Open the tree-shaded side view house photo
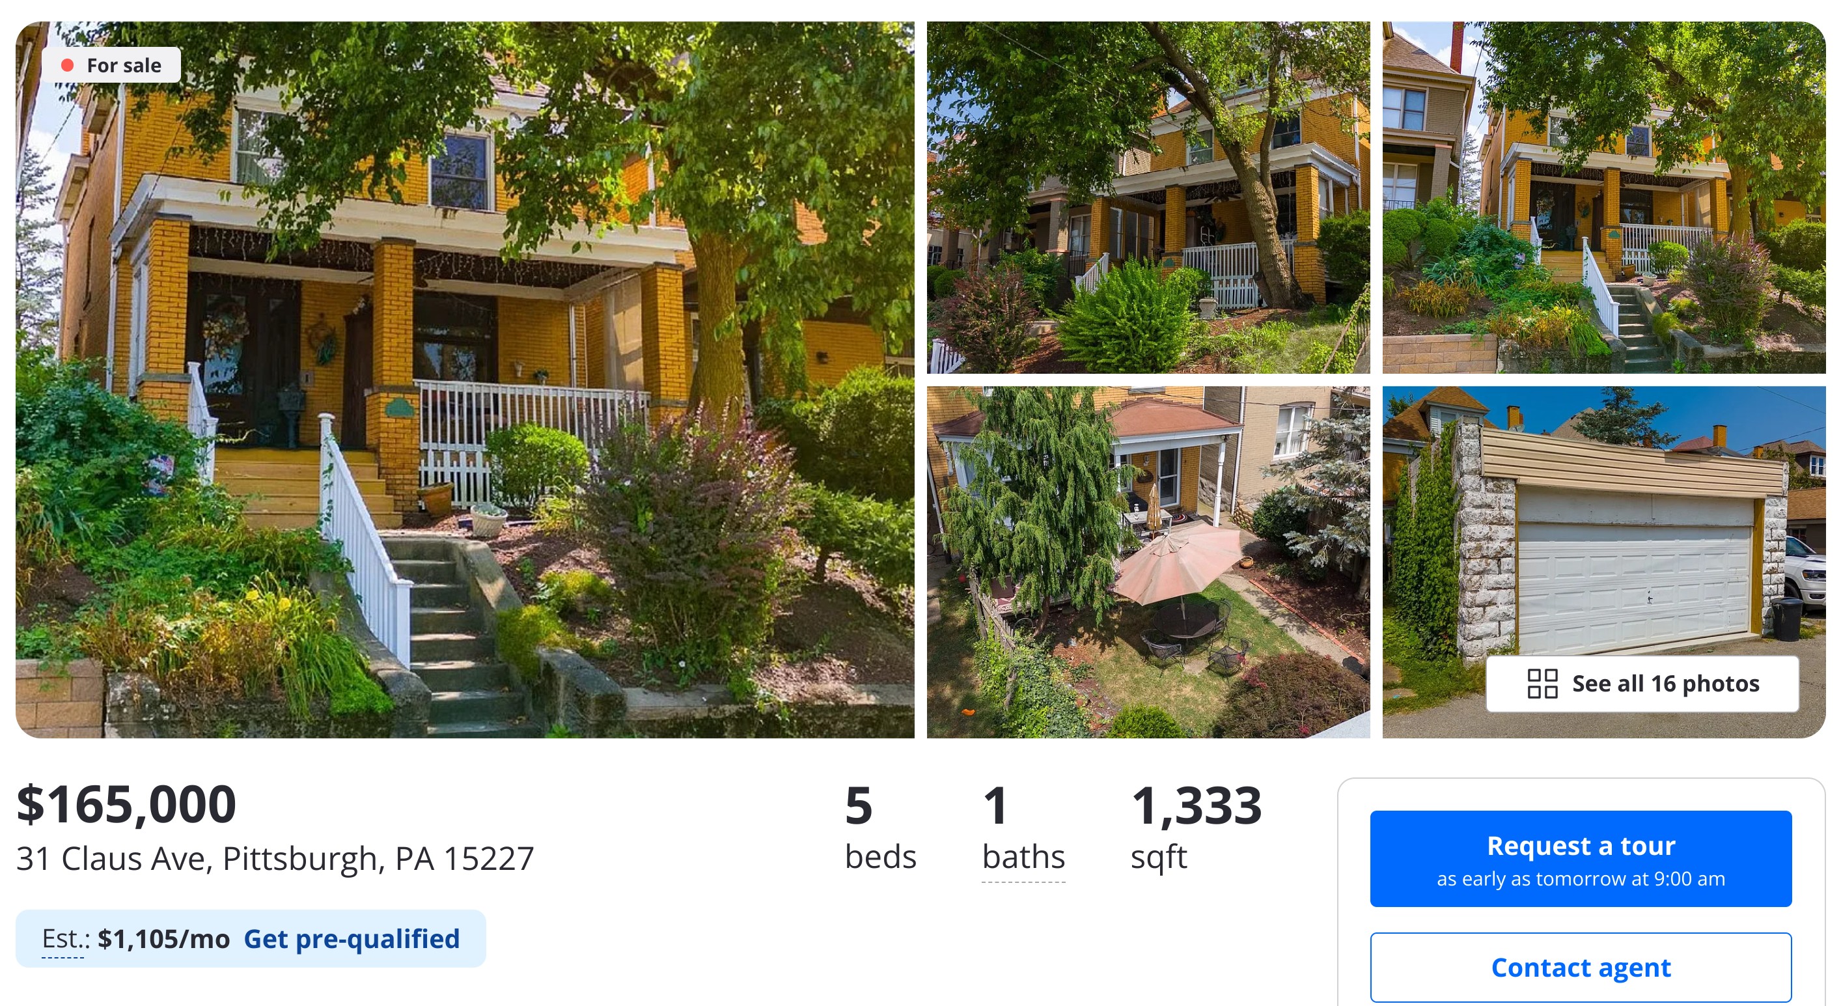 (1148, 197)
